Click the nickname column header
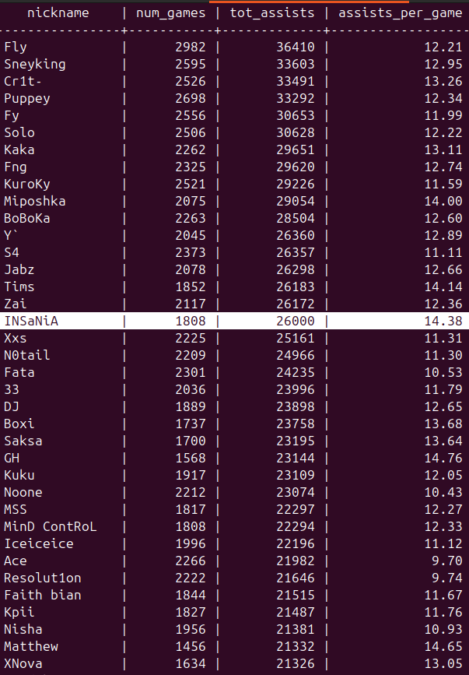 tap(58, 12)
